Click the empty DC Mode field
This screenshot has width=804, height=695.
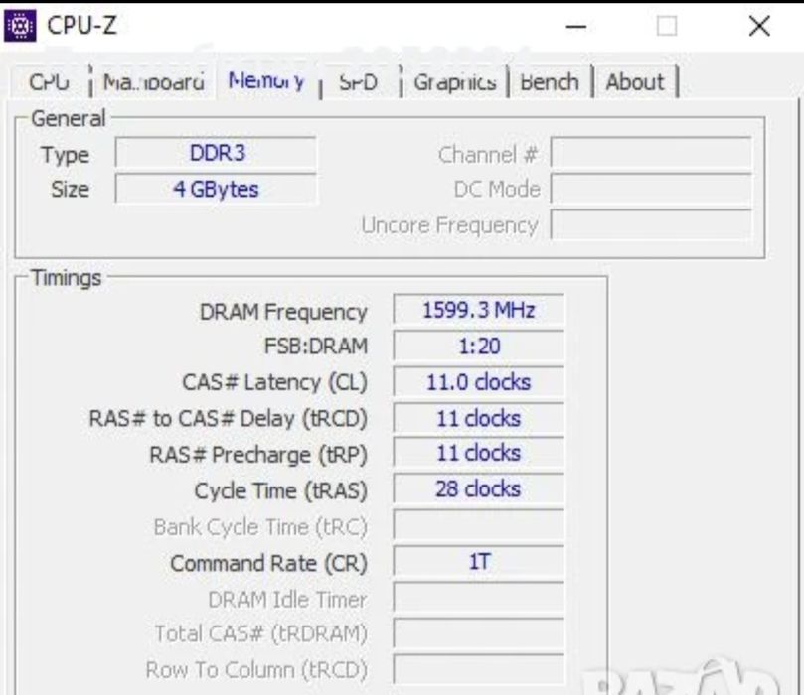point(651,189)
